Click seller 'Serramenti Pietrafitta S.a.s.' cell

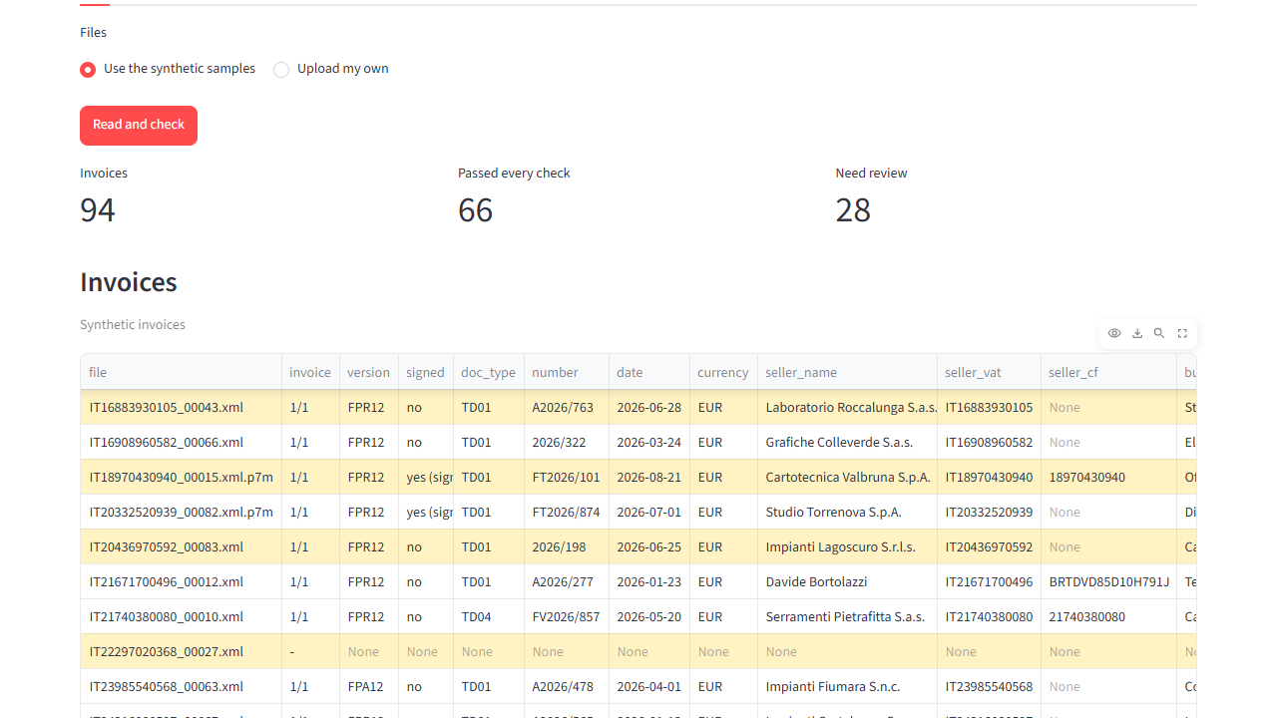[847, 616]
